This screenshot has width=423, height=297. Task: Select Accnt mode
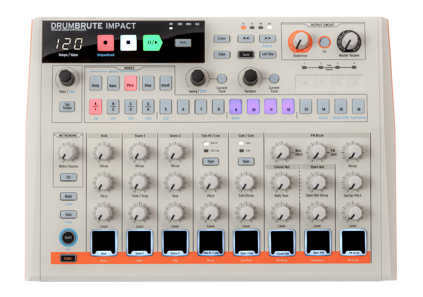coord(165,83)
